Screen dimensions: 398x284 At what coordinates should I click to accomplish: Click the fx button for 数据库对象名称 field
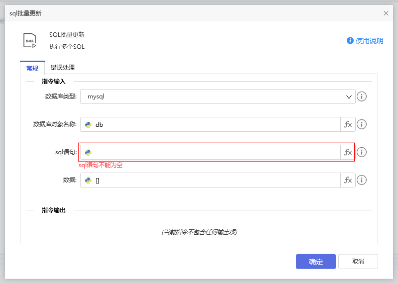[x=348, y=124]
